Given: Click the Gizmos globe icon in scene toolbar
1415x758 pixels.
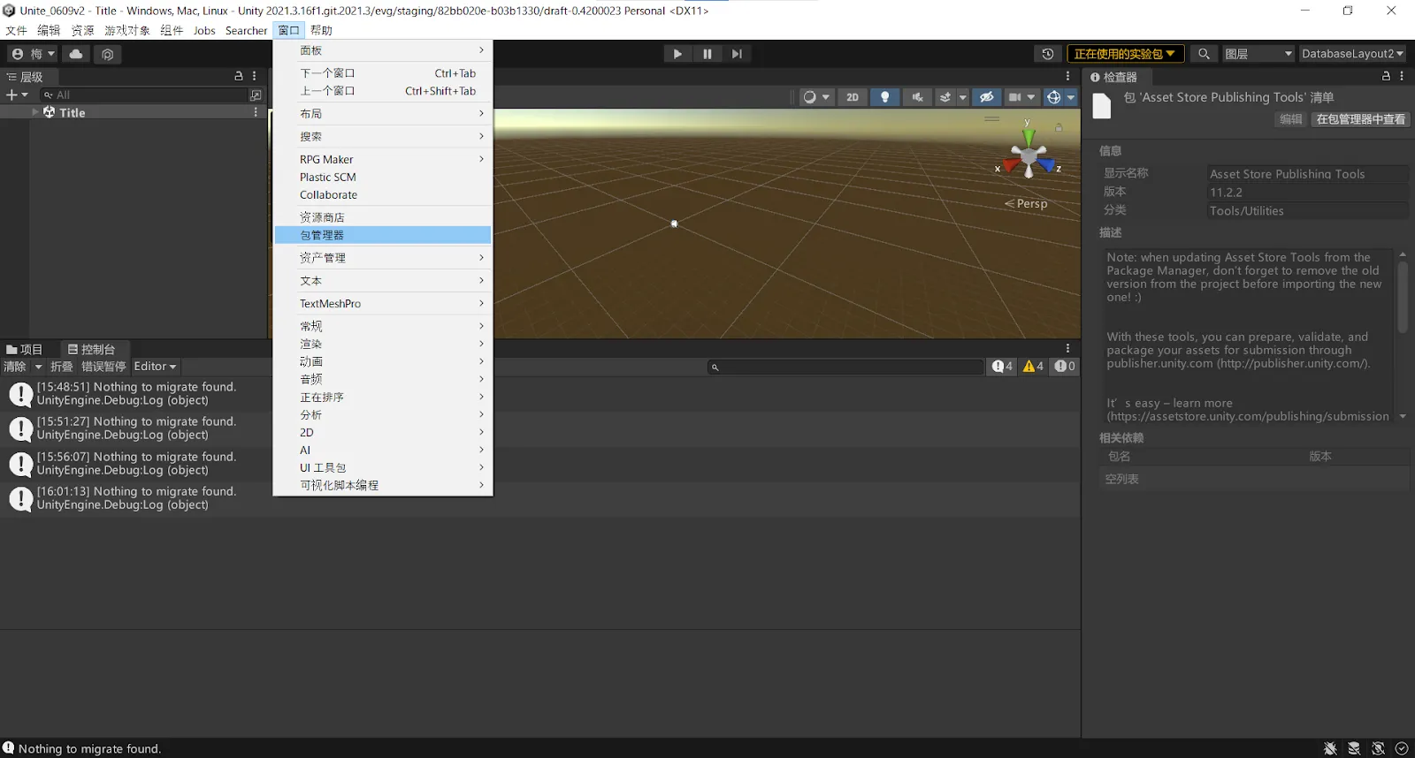Looking at the screenshot, I should pos(1053,97).
